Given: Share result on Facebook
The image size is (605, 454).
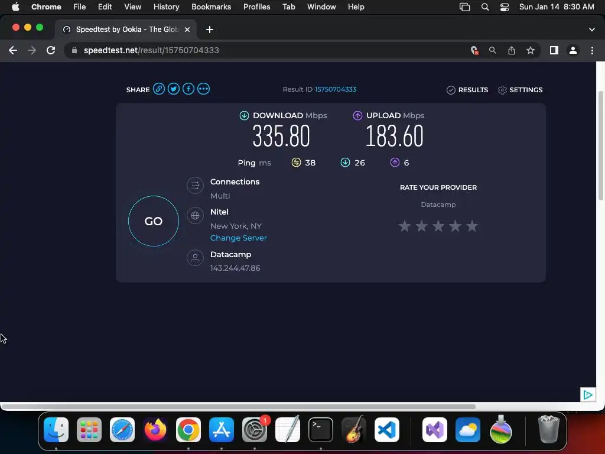Looking at the screenshot, I should pyautogui.click(x=188, y=89).
